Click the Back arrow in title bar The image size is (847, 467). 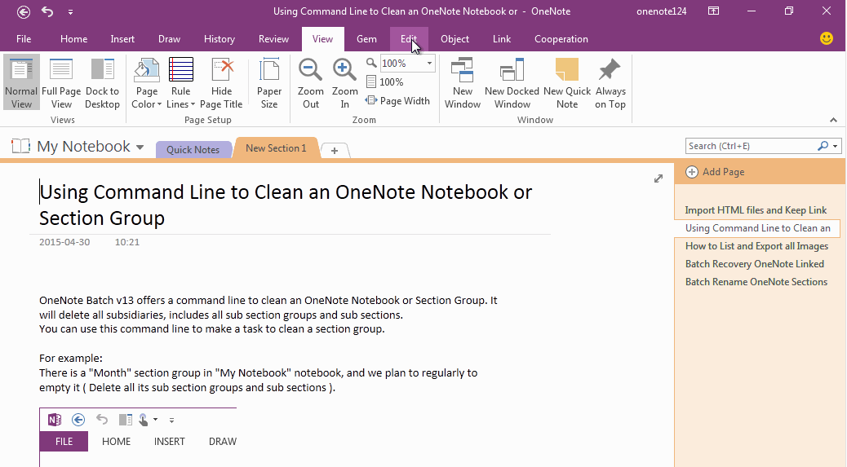click(23, 11)
